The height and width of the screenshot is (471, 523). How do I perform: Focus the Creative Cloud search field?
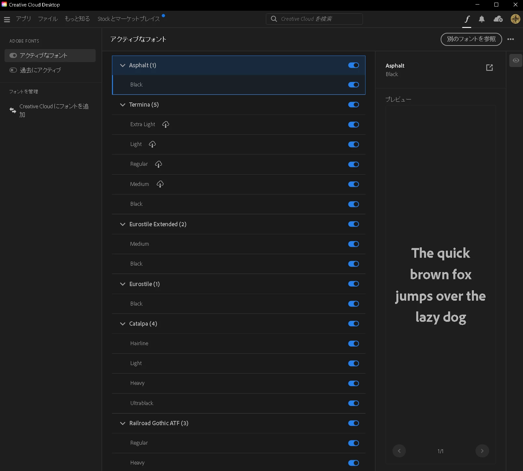[314, 19]
